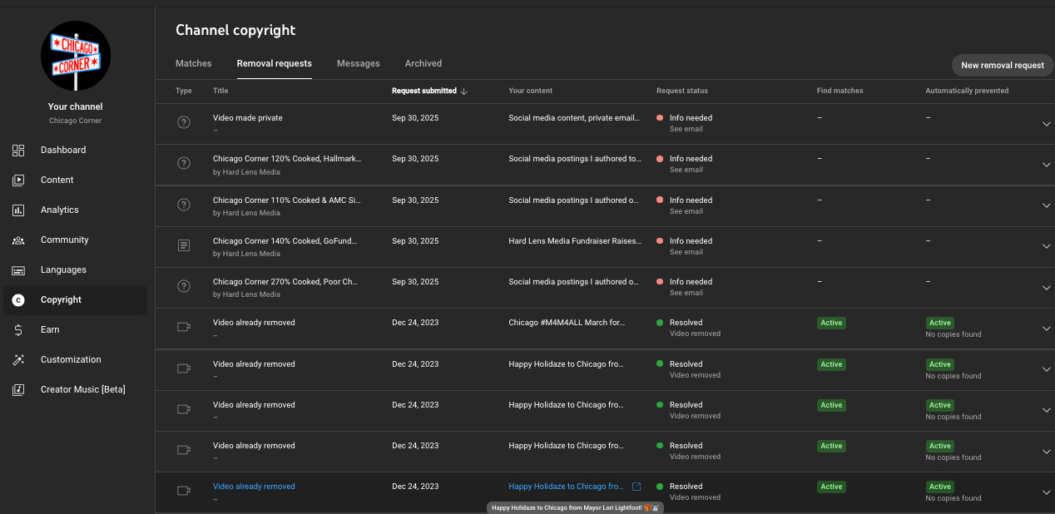1055x514 pixels.
Task: Click the Analytics chart icon
Action: pyautogui.click(x=18, y=210)
